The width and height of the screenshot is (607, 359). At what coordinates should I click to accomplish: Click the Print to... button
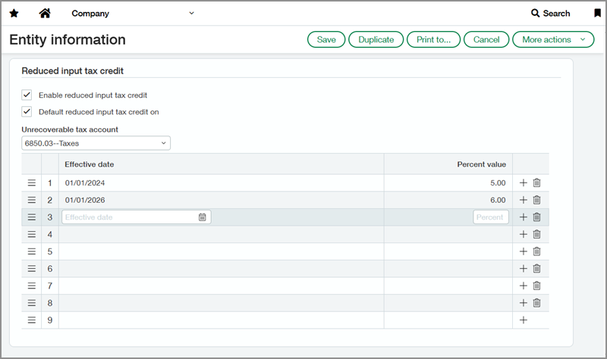[433, 39]
